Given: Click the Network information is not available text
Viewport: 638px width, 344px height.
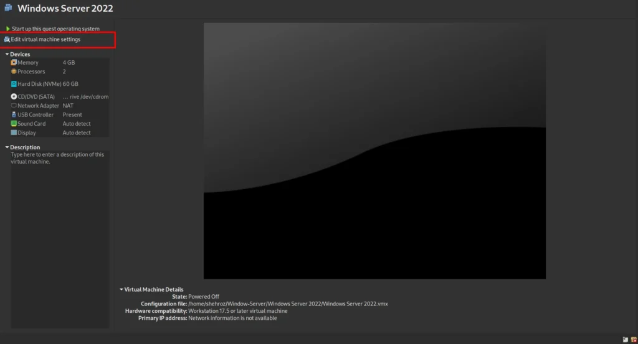Looking at the screenshot, I should pos(232,318).
